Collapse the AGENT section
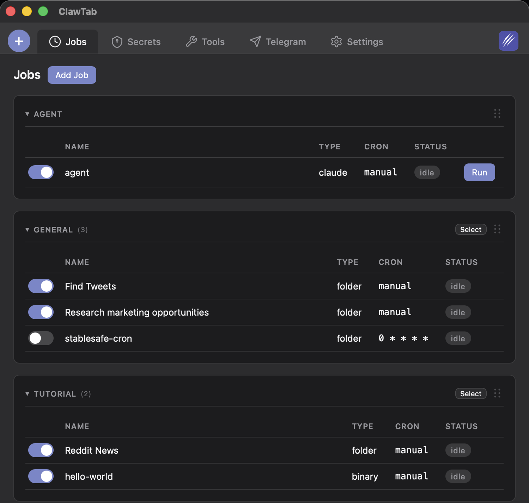The height and width of the screenshot is (503, 529). 27,114
